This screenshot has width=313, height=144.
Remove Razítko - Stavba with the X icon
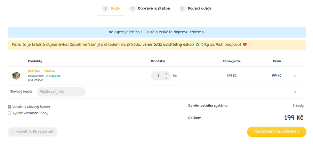[x=295, y=75]
